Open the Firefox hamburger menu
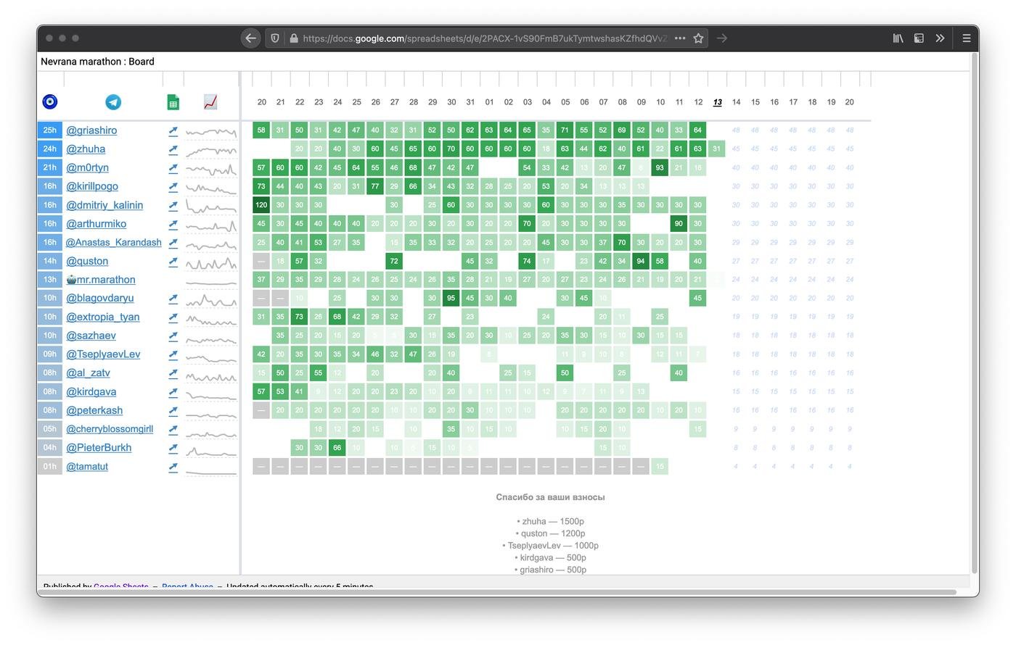Viewport: 1016px width, 645px height. 966,38
